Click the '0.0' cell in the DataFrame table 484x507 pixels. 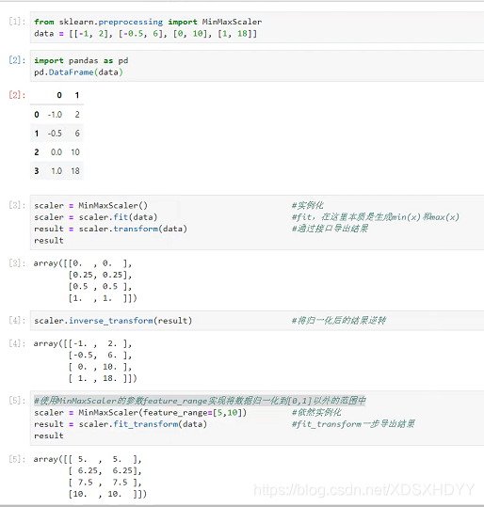point(56,152)
